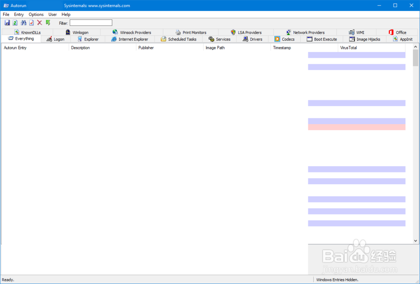Click the scrollbar down arrow
Image resolution: width=420 pixels, height=284 pixels.
pyautogui.click(x=415, y=241)
